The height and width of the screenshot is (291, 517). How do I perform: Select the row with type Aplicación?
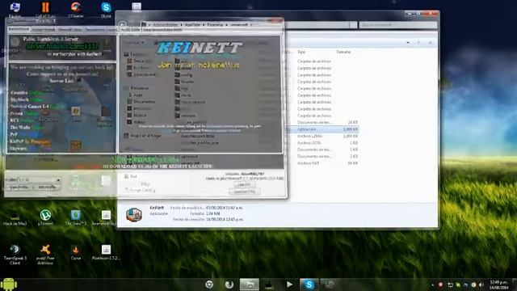pos(322,129)
